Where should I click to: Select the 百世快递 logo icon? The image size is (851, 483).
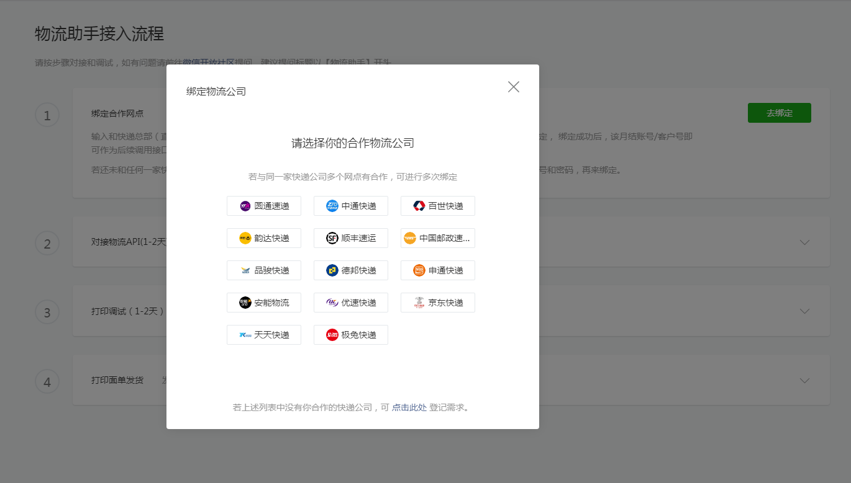click(x=419, y=206)
